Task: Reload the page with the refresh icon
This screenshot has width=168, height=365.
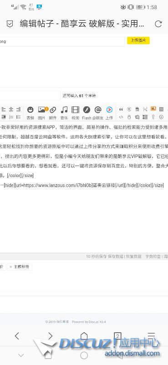Action: click(158, 24)
